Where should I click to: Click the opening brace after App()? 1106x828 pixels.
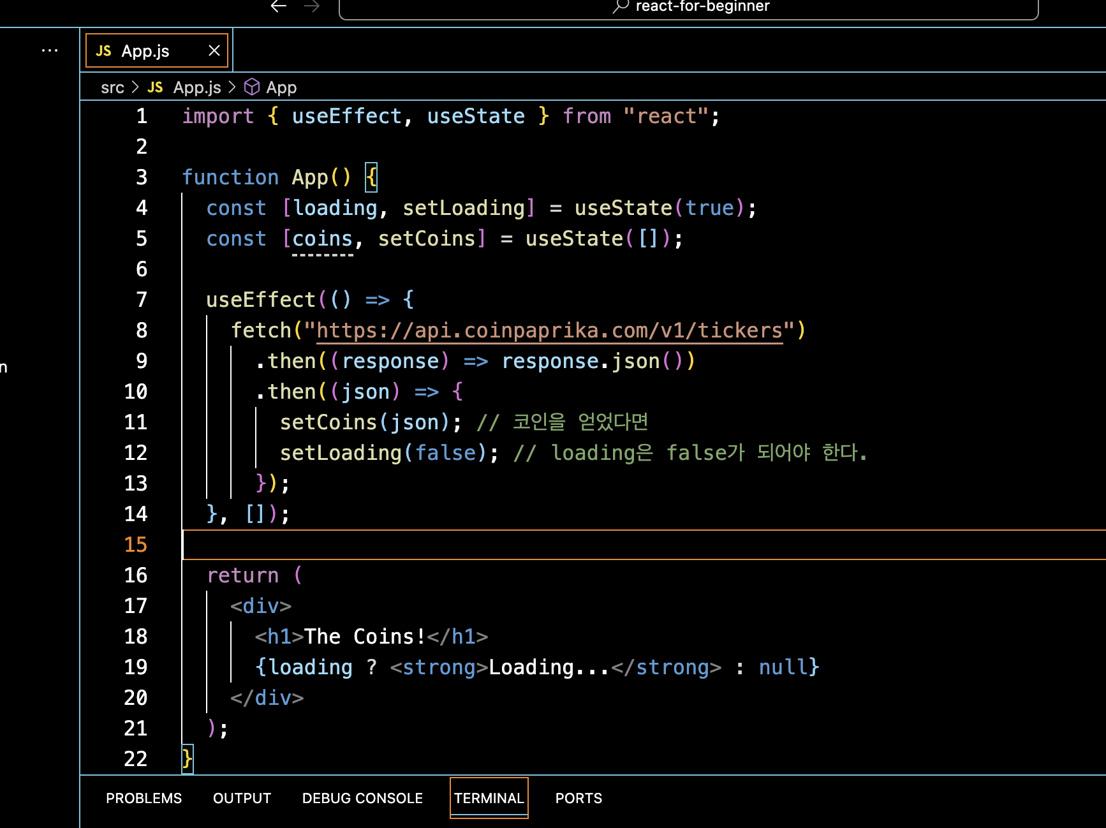coord(371,177)
